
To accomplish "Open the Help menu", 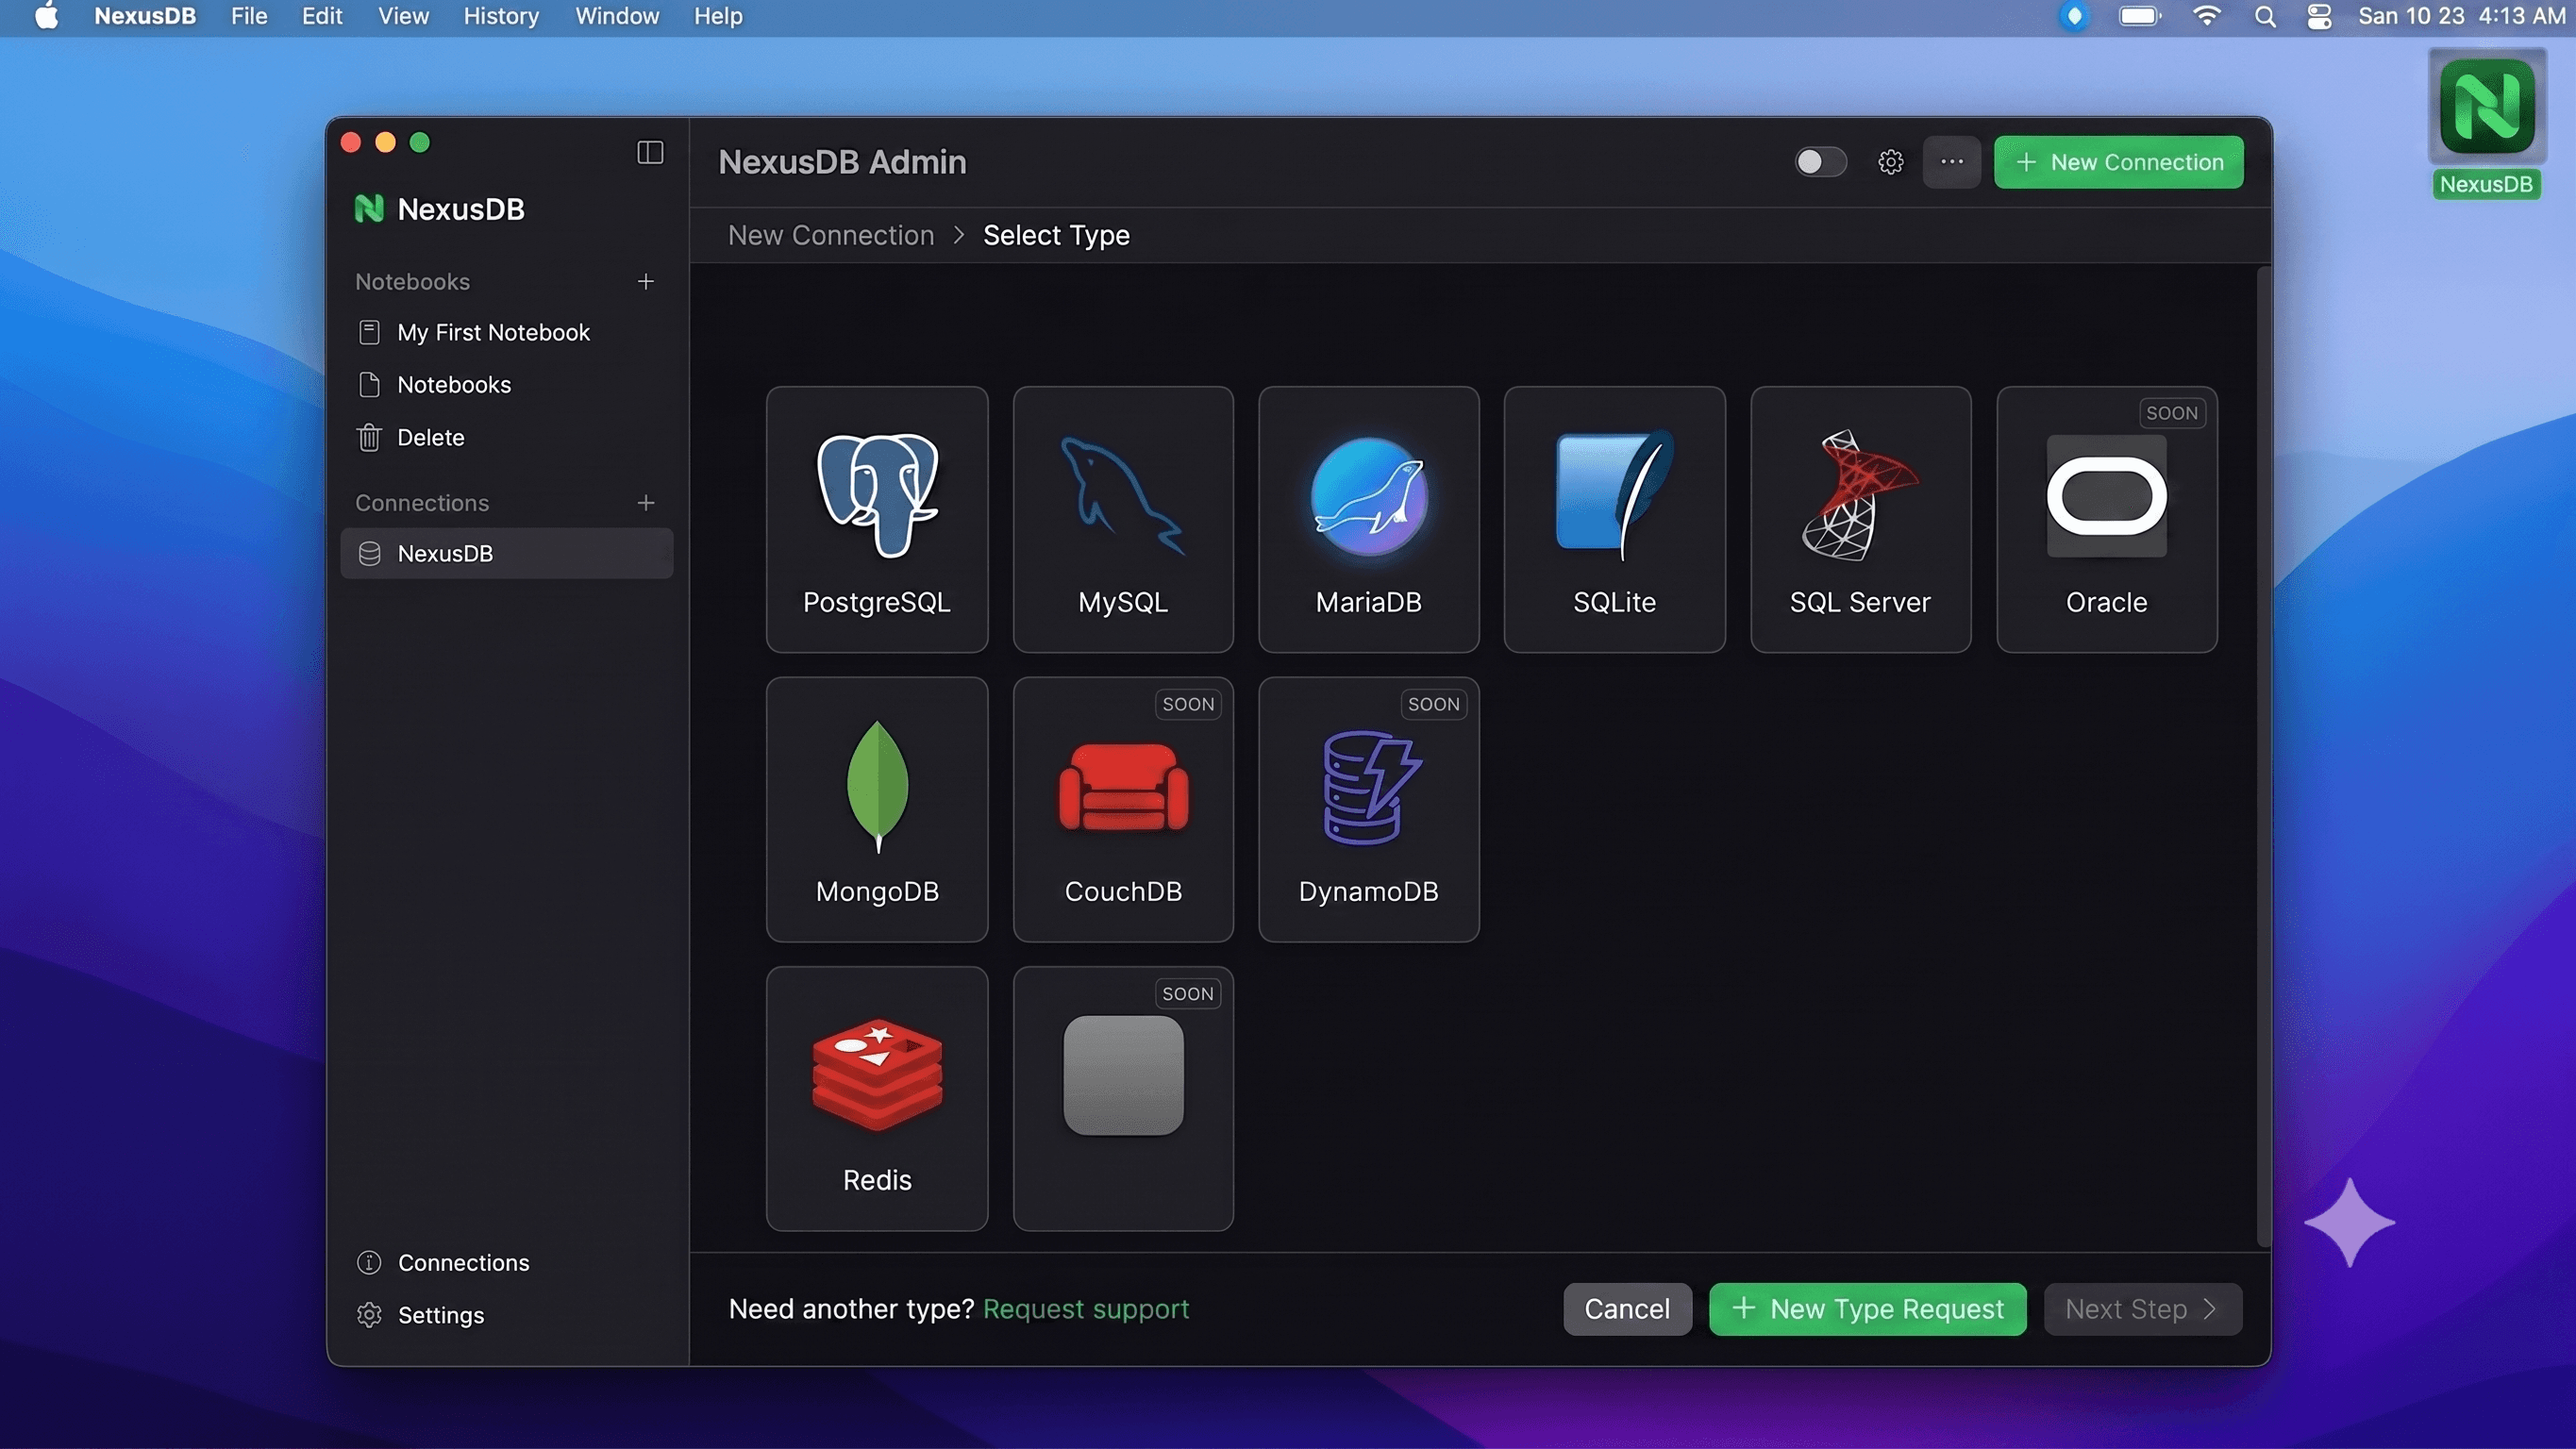I will tap(718, 17).
